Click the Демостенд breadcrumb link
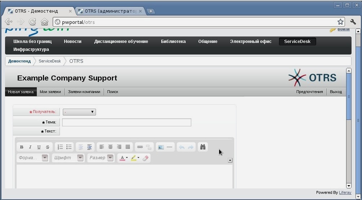The width and height of the screenshot is (362, 200). click(19, 61)
